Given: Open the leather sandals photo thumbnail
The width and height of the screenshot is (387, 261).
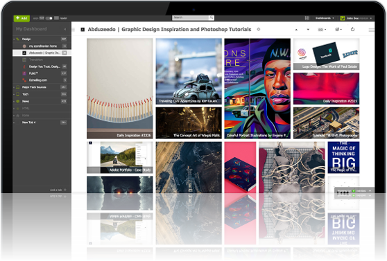Looking at the screenshot, I should [292, 167].
